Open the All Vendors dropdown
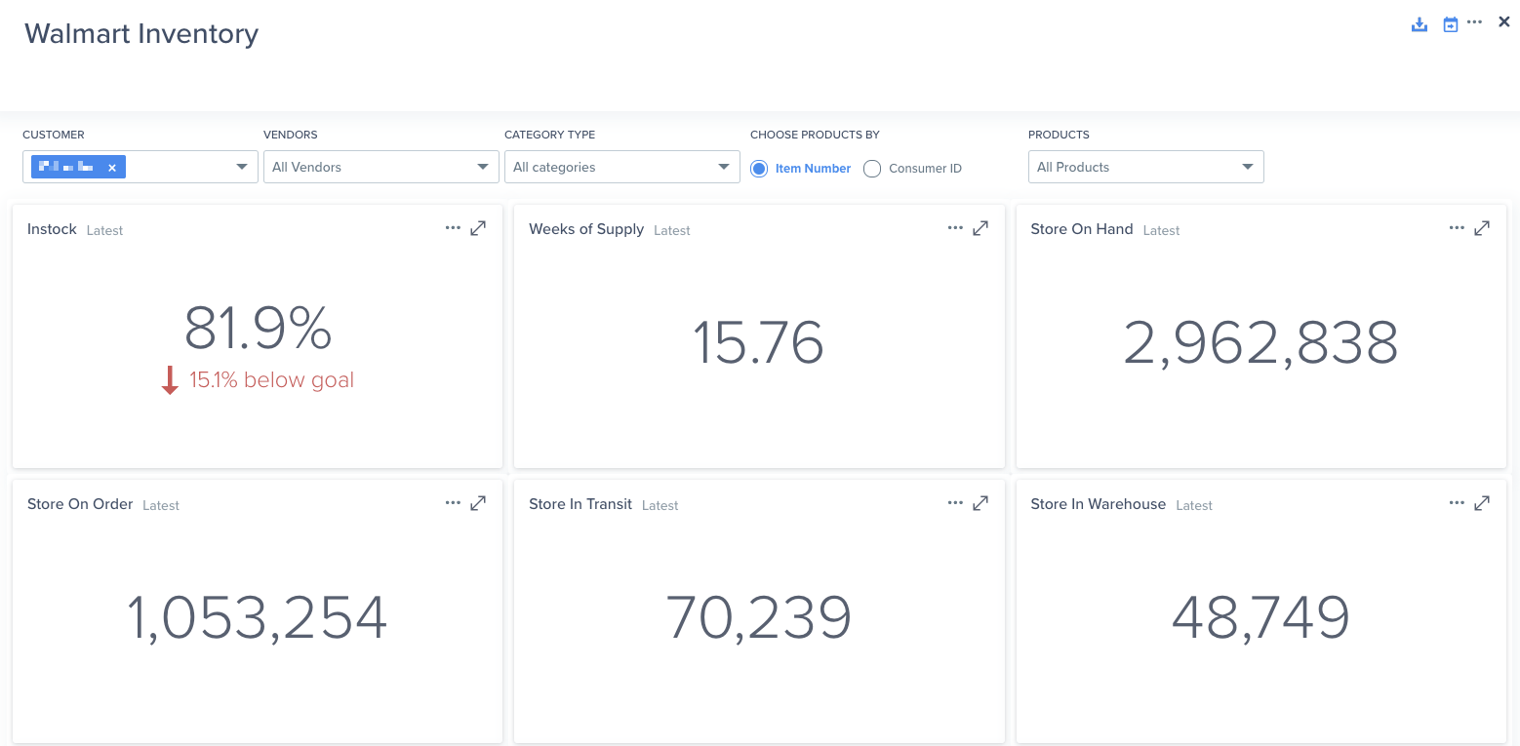1520x746 pixels. click(381, 167)
